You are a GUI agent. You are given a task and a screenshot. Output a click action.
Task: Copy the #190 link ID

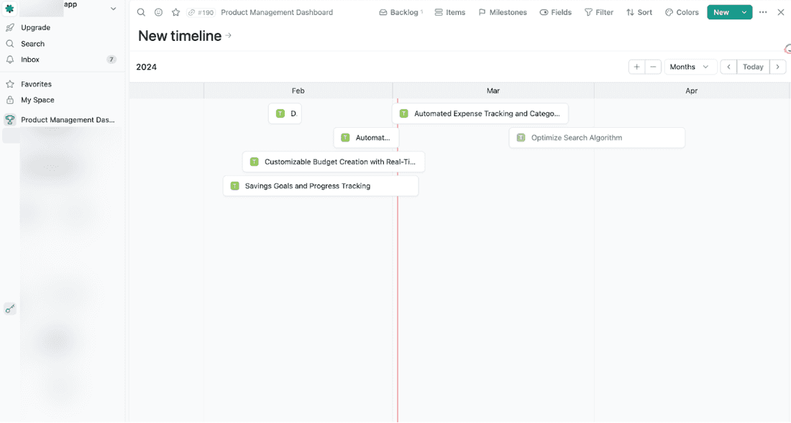(201, 12)
